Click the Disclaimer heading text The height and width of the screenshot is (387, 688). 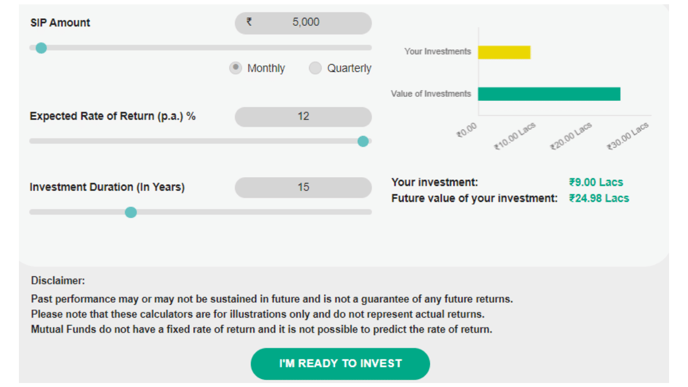tap(58, 281)
